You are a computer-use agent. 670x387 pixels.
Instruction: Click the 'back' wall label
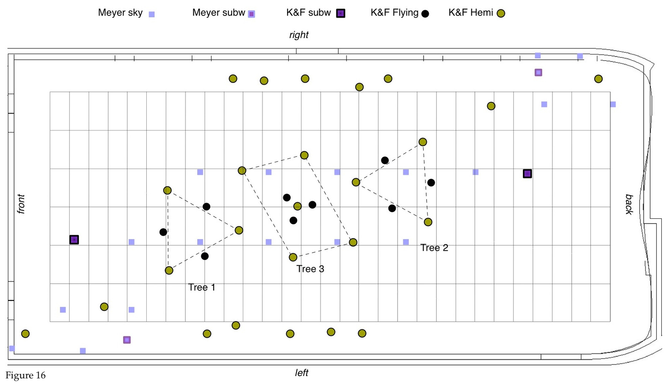tap(629, 204)
